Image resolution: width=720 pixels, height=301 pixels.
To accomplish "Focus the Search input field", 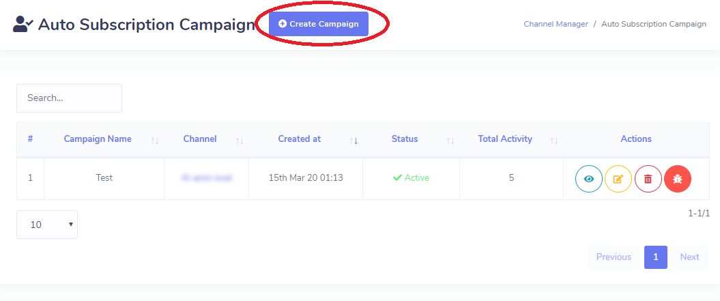I will [70, 98].
